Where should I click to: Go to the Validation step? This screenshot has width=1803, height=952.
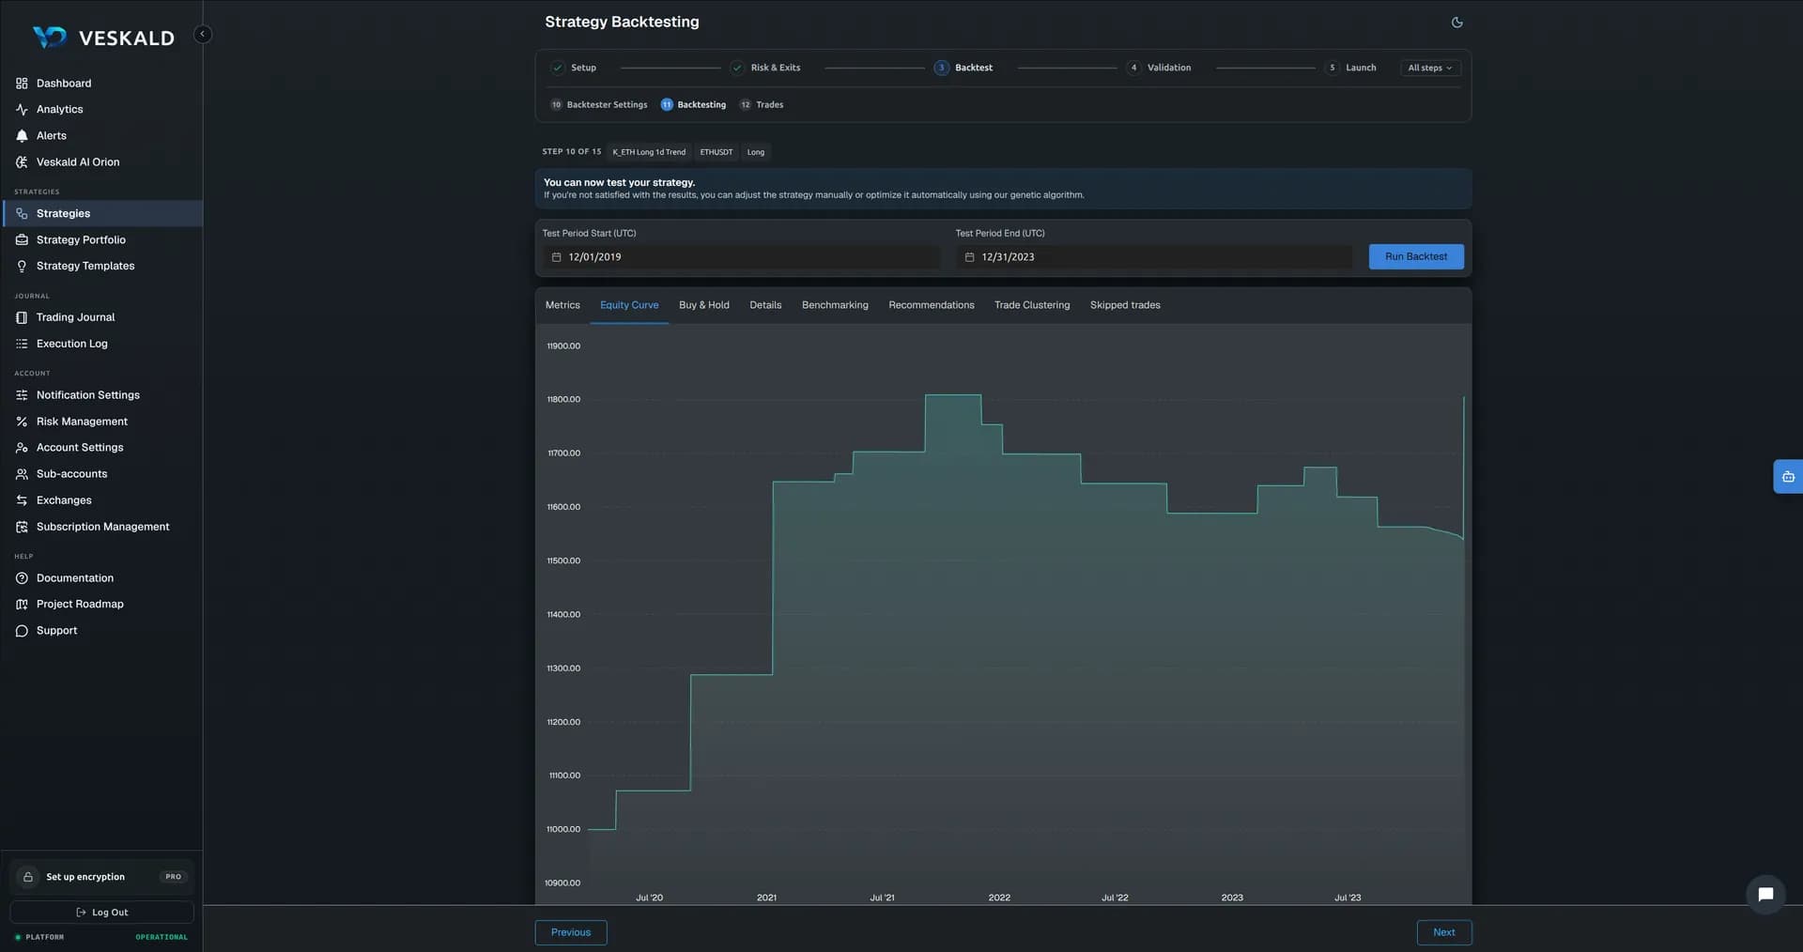[x=1159, y=69]
